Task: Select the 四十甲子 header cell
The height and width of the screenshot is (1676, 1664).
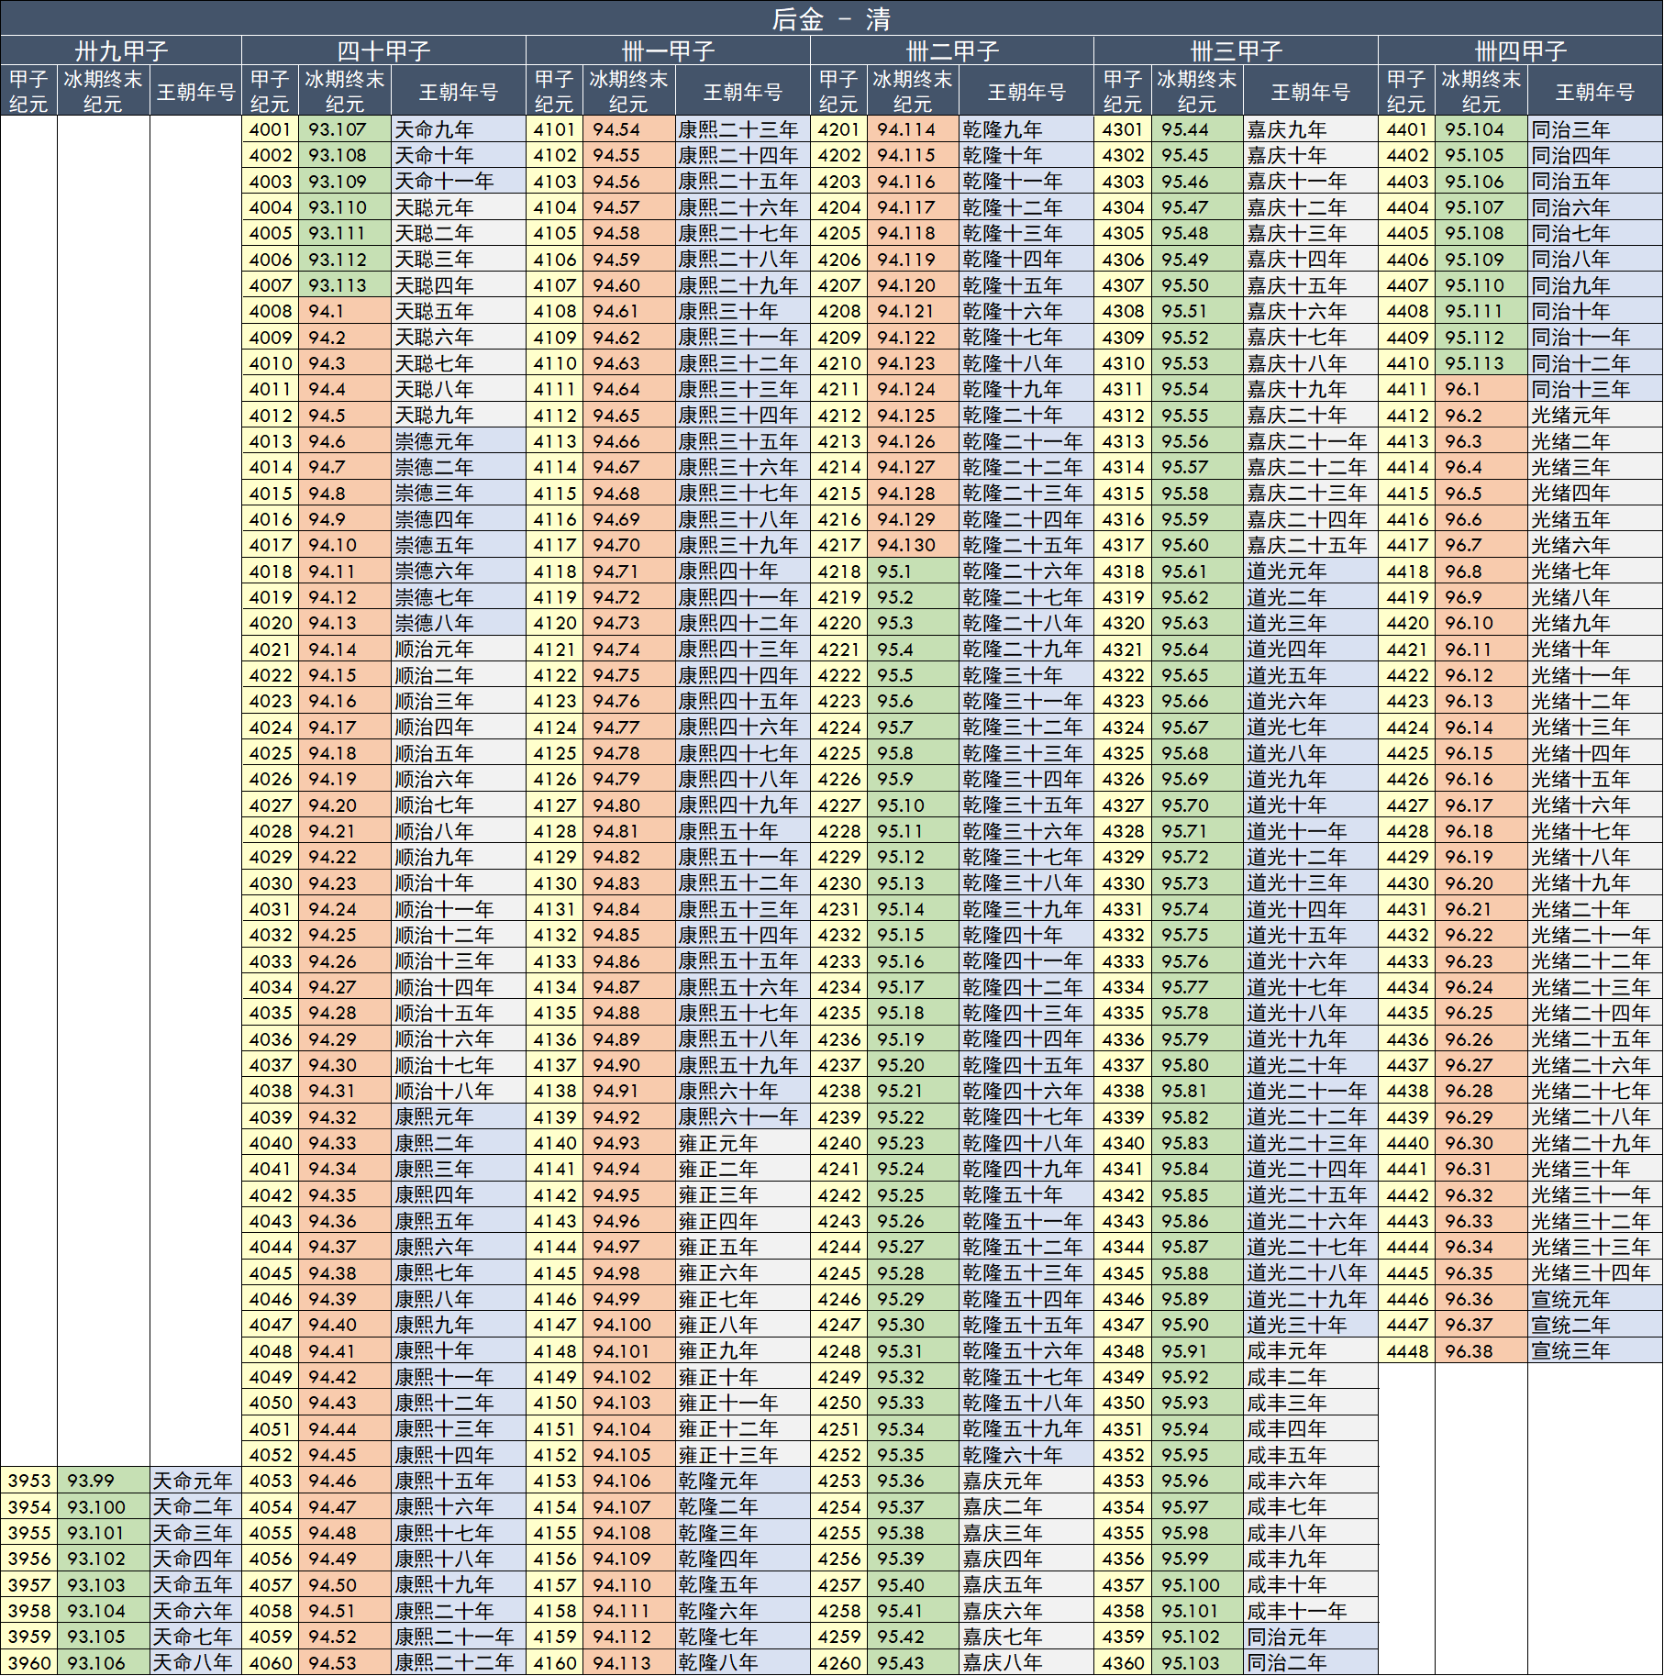Action: click(x=383, y=50)
